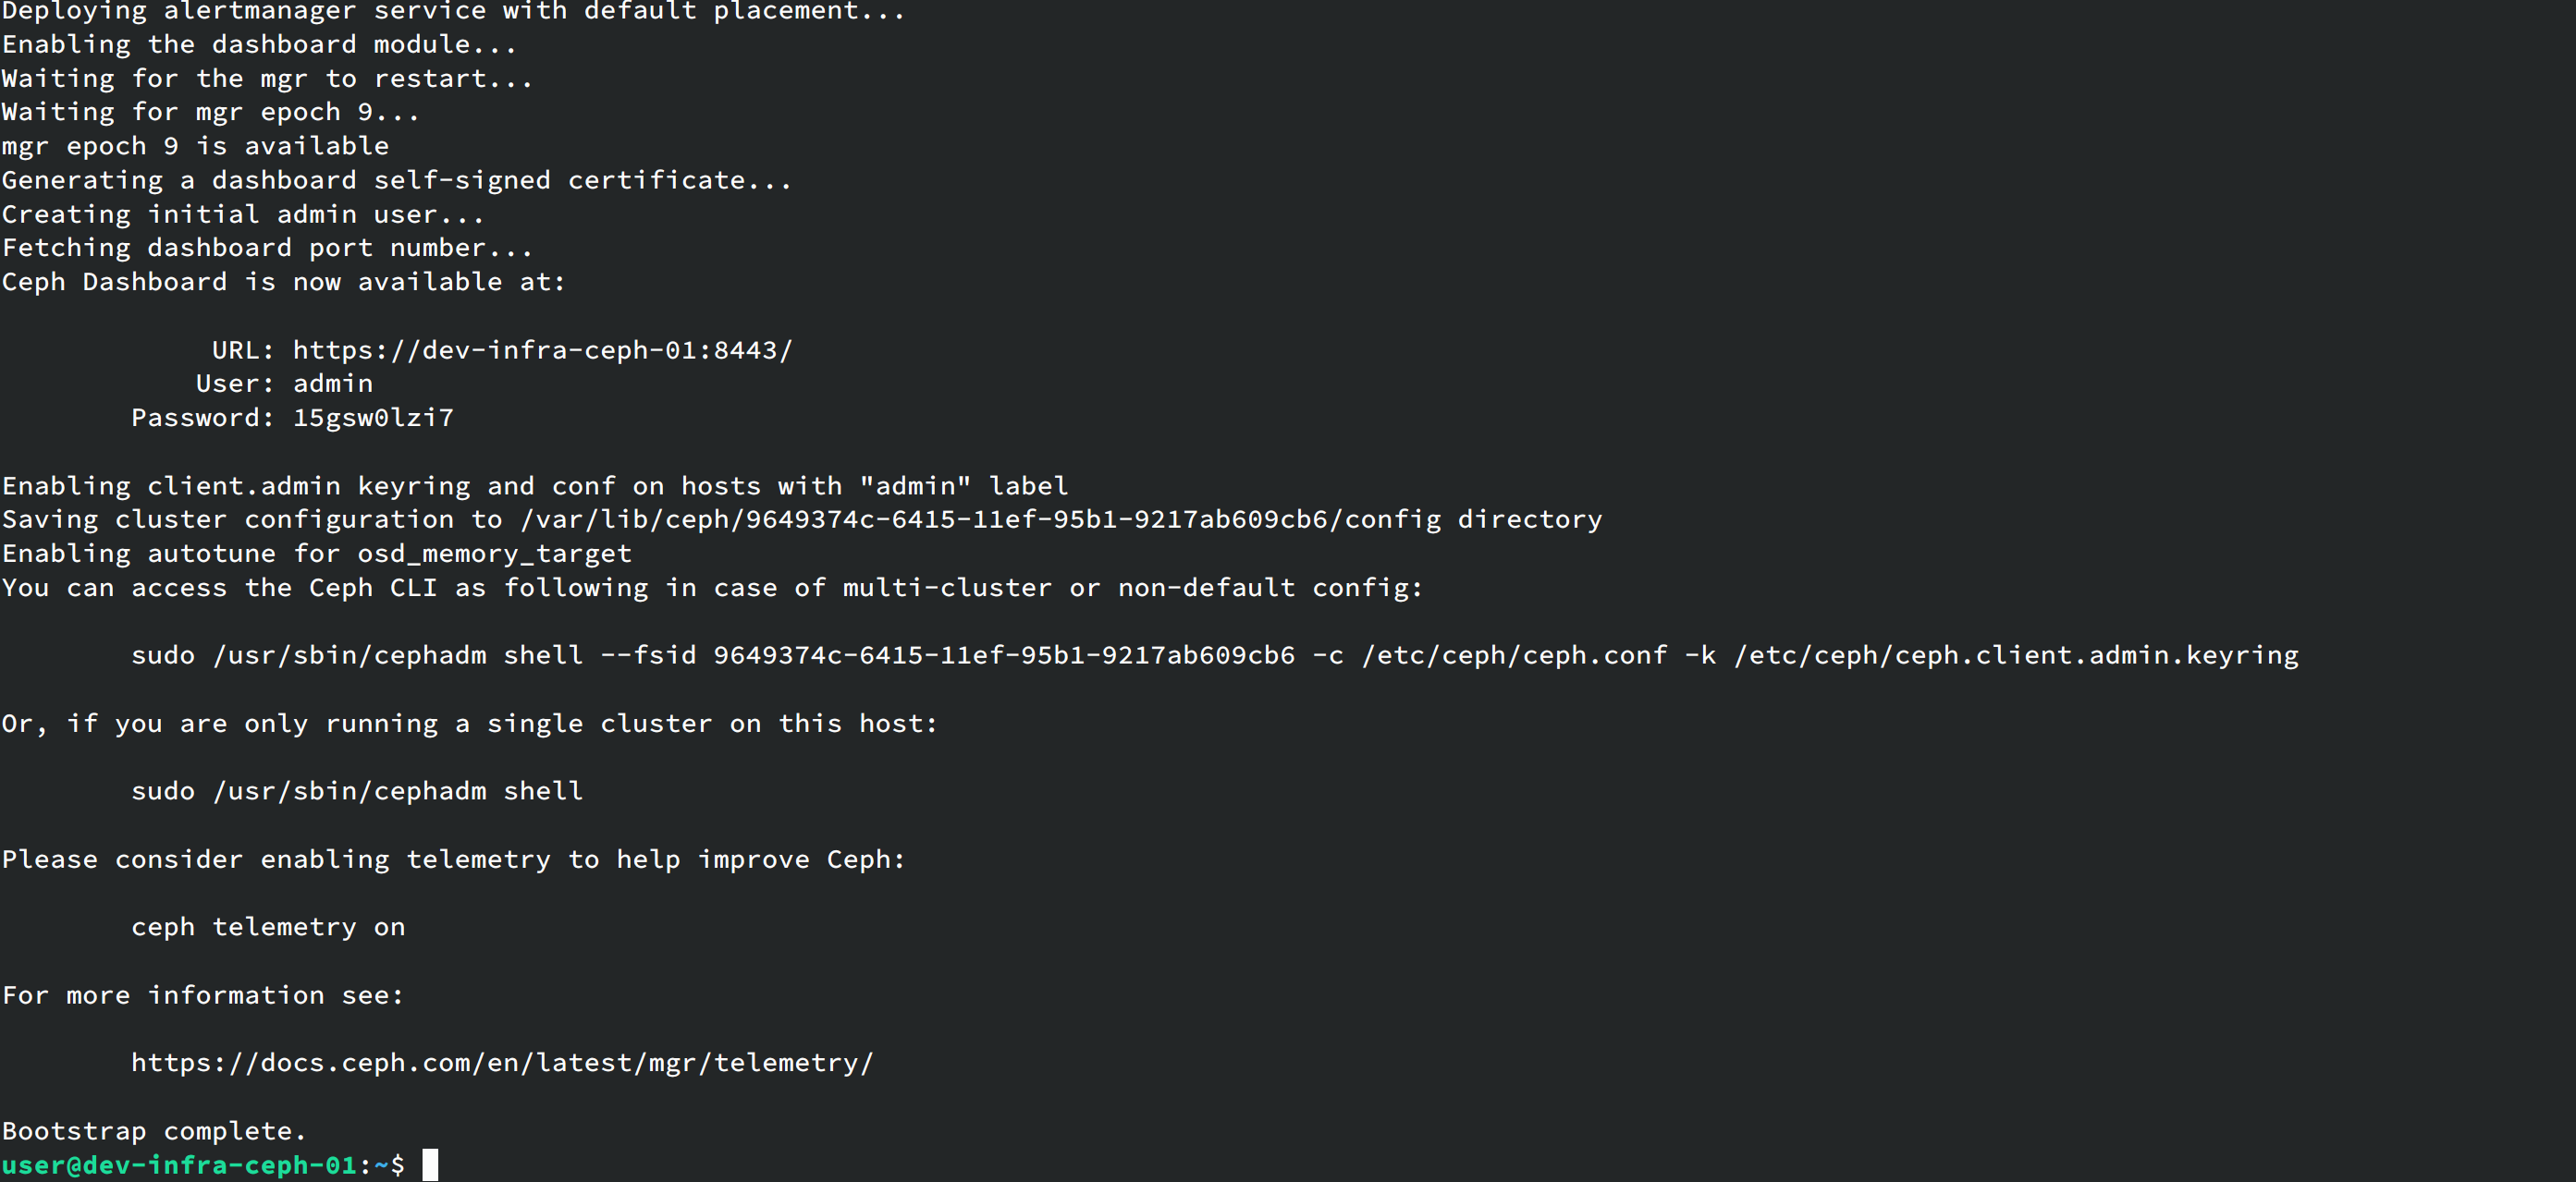Click the "Bootstrap complete." line
The width and height of the screenshot is (2576, 1182).
(x=154, y=1131)
